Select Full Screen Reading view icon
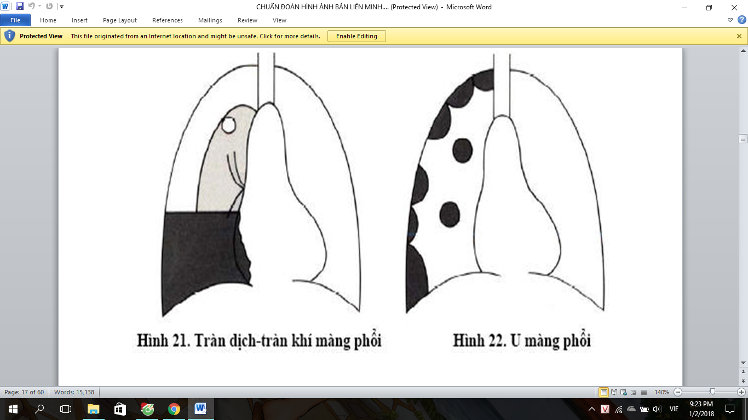The image size is (748, 420). point(614,392)
